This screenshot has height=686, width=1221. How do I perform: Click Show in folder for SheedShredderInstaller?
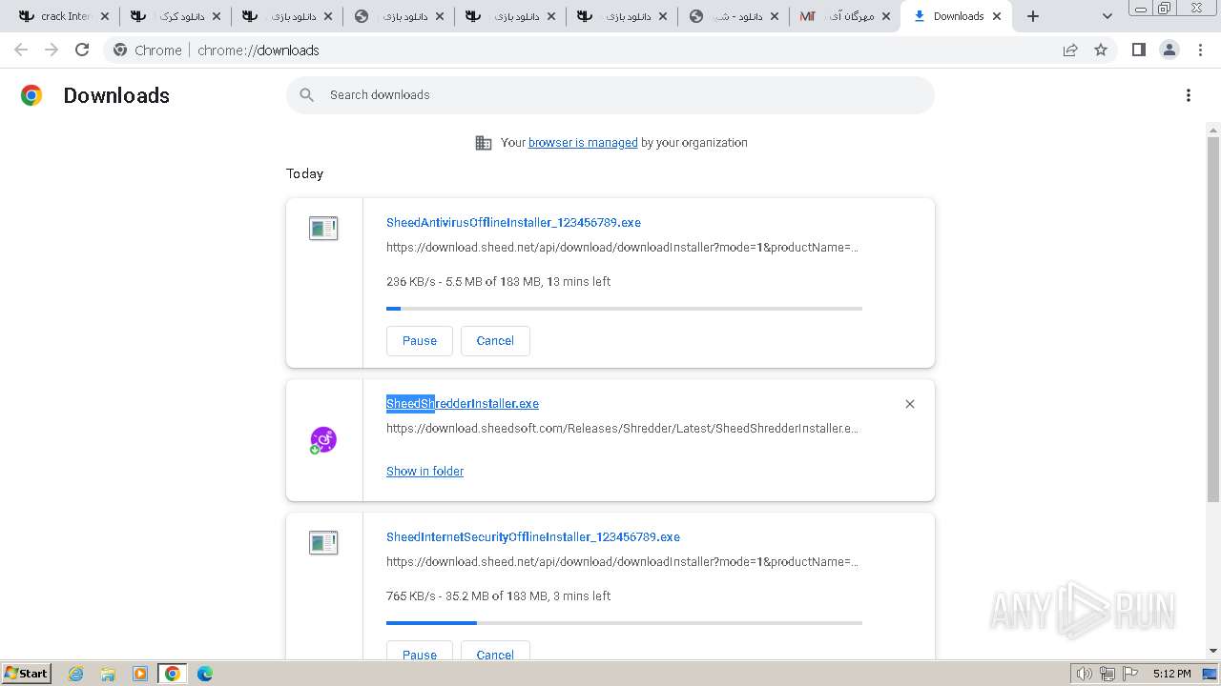click(x=424, y=471)
